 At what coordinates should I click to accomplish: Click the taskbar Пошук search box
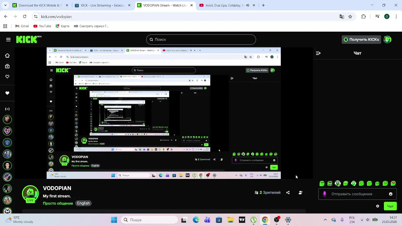point(149,220)
